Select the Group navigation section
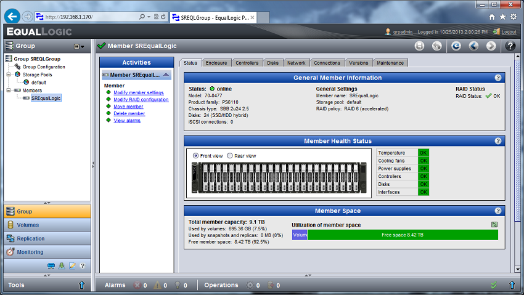 [47, 211]
